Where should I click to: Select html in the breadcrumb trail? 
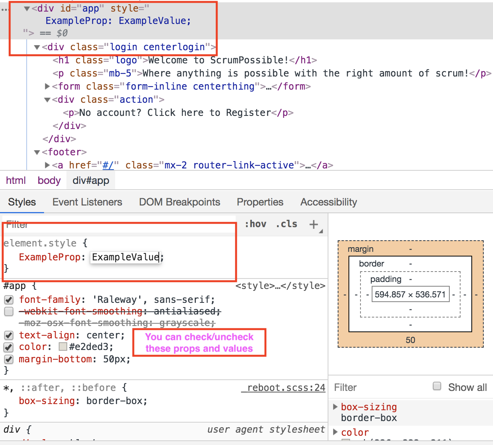(x=16, y=180)
